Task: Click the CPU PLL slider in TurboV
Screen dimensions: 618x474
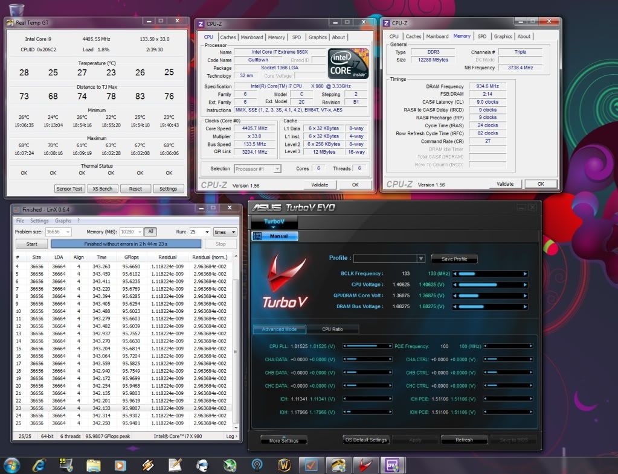Action: click(x=367, y=346)
